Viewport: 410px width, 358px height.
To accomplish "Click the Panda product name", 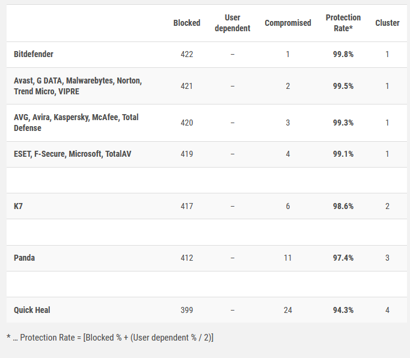I will coord(25,258).
